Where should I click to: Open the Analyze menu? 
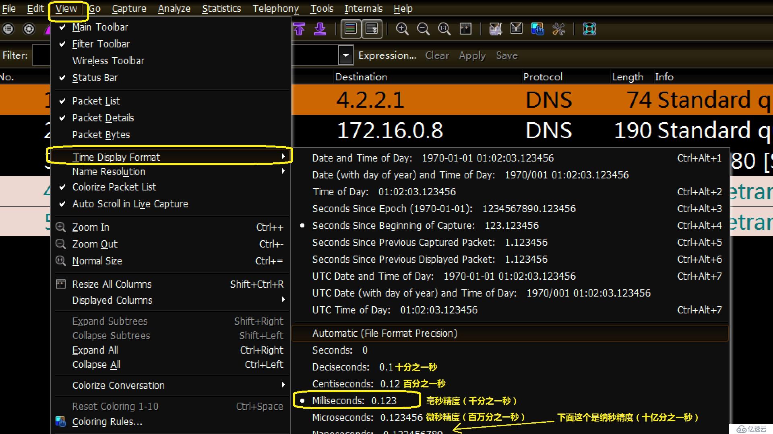click(x=174, y=9)
